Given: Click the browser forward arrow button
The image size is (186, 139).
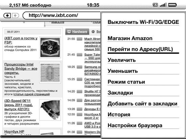Looking at the screenshot, I should click(x=15, y=15).
